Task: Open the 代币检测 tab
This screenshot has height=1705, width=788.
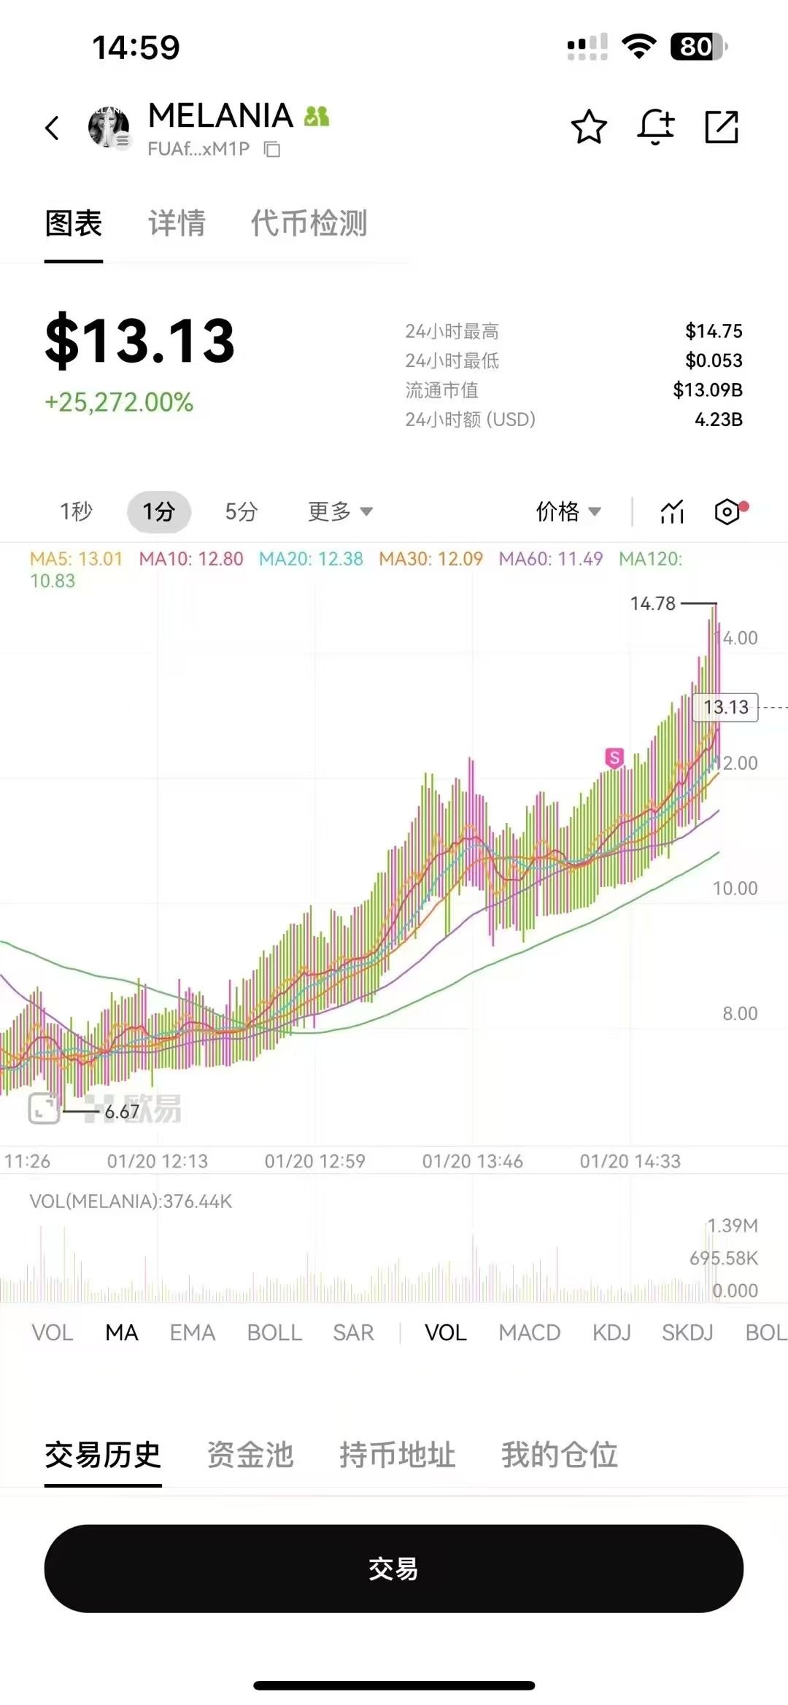Action: 309,223
